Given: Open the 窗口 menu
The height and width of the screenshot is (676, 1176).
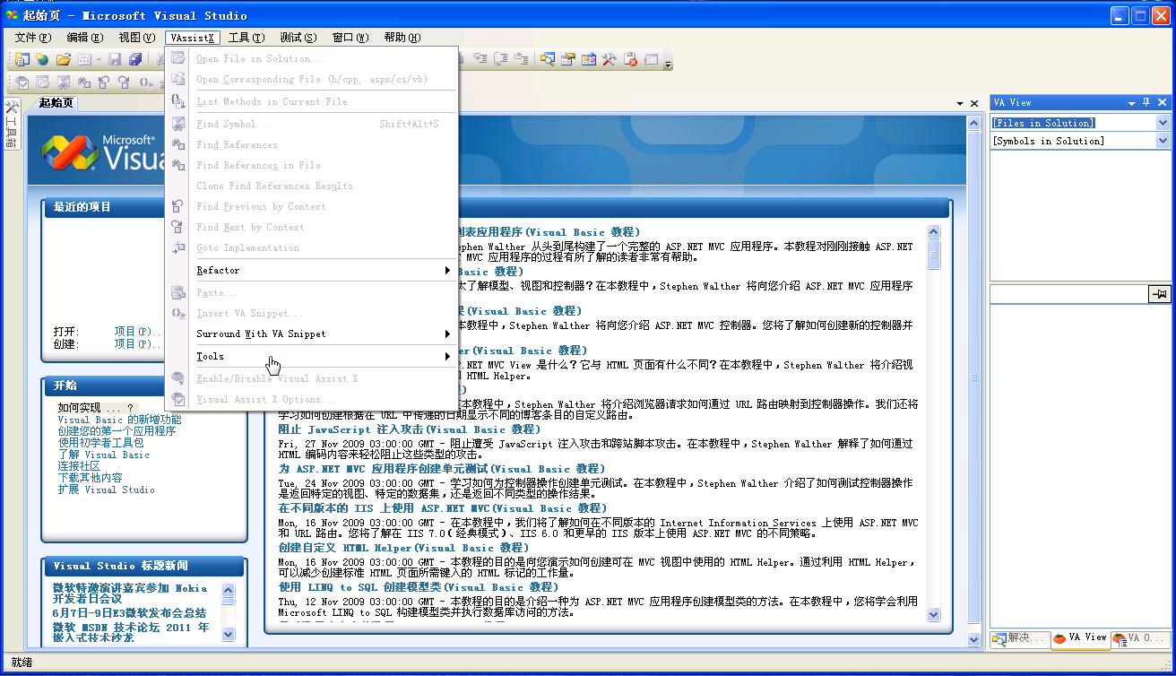Looking at the screenshot, I should pyautogui.click(x=350, y=38).
